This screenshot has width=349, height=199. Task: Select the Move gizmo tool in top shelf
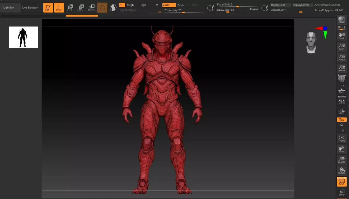point(69,8)
